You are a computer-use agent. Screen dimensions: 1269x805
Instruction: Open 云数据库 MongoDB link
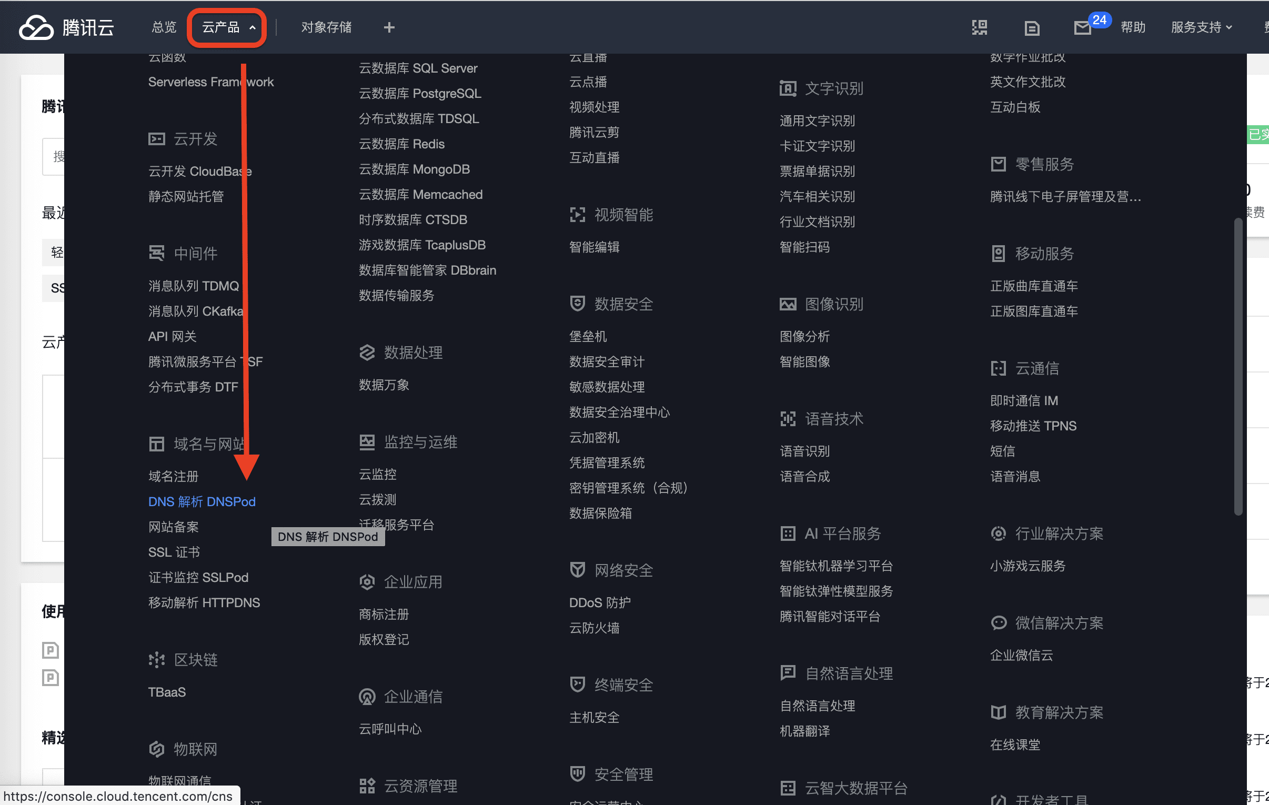(x=414, y=169)
